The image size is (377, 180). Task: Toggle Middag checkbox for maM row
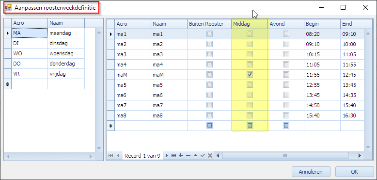[x=250, y=75]
